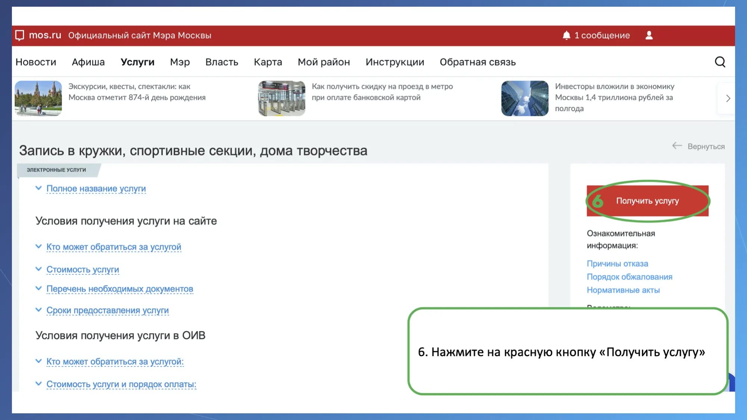The width and height of the screenshot is (747, 420).
Task: Click the search magnifier icon
Action: (720, 62)
